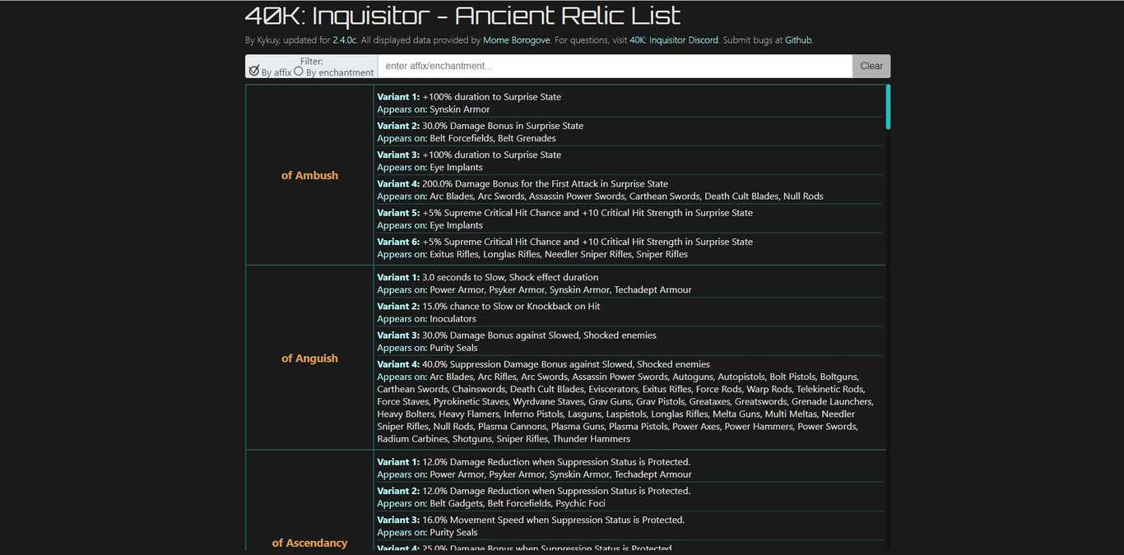Clear the filter with the Clear button
This screenshot has width=1124, height=555.
[x=871, y=66]
